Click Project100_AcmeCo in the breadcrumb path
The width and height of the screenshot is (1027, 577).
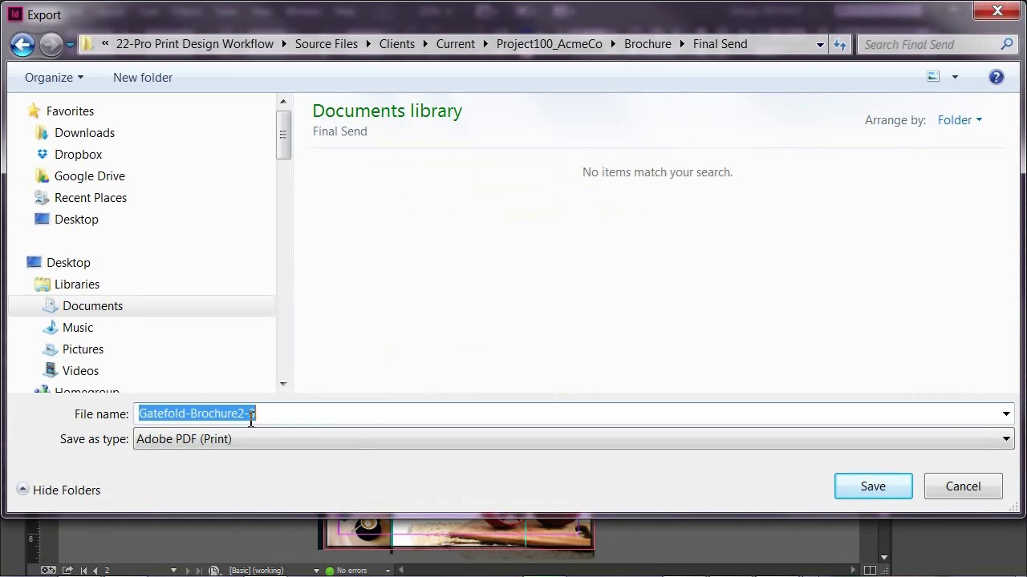[x=549, y=44]
